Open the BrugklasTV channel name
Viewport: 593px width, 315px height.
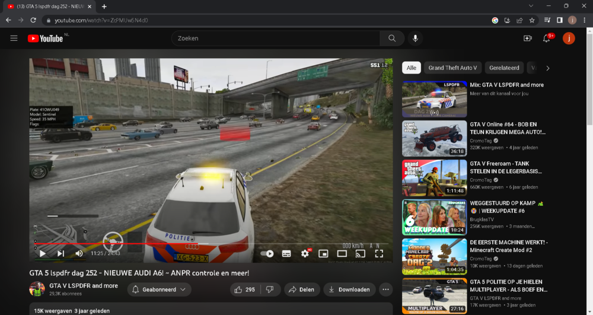tap(482, 219)
